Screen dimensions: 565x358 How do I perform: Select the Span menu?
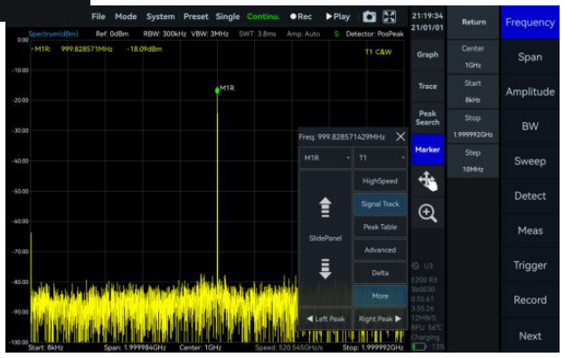[x=530, y=57]
